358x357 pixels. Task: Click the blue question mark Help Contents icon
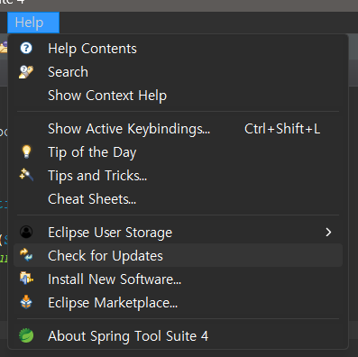coord(26,48)
